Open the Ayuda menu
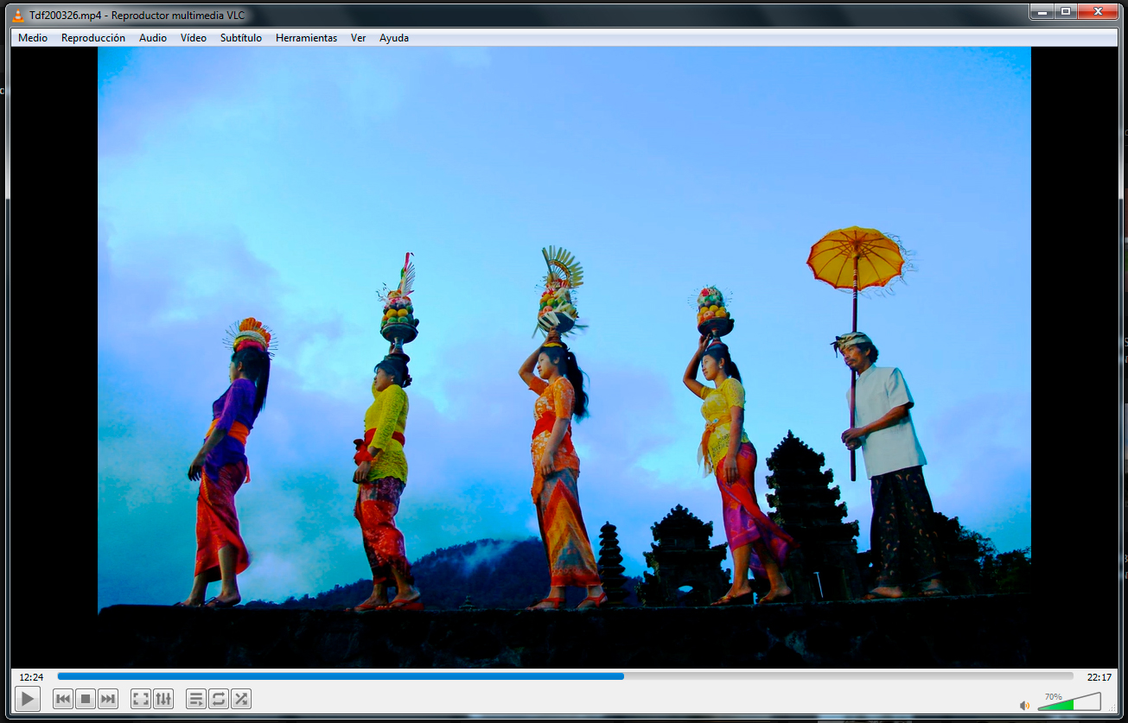 tap(394, 38)
